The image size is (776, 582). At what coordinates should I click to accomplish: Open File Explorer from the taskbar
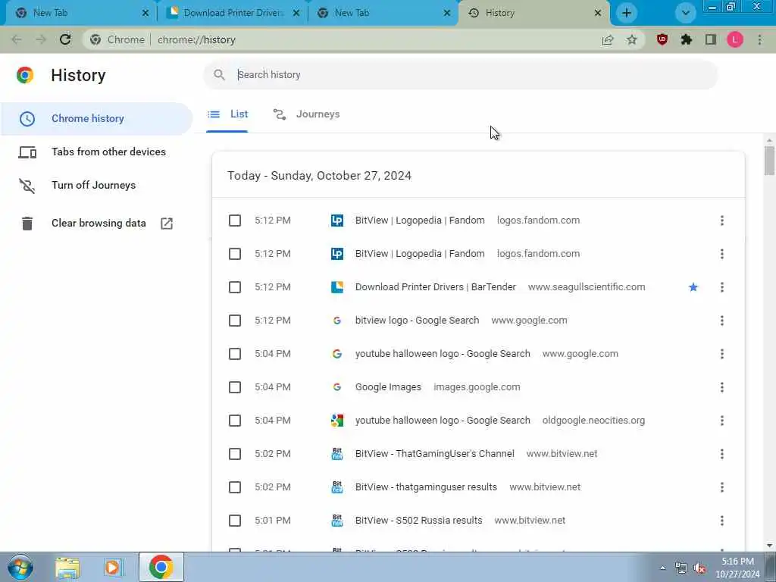tap(67, 568)
